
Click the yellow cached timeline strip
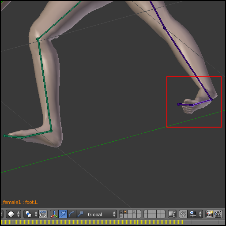(x=91, y=222)
